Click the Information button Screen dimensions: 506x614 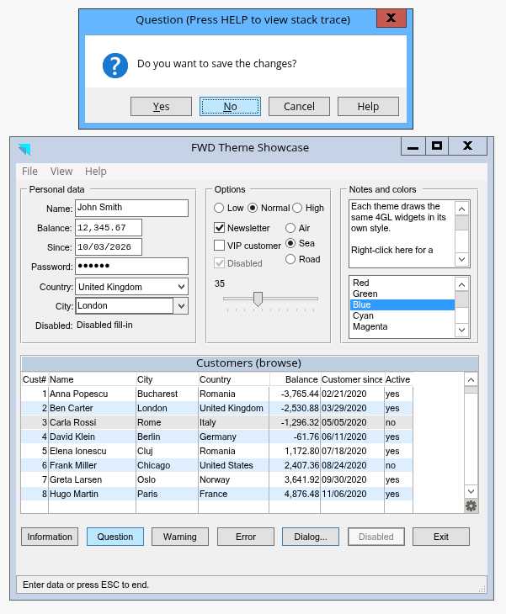(50, 537)
